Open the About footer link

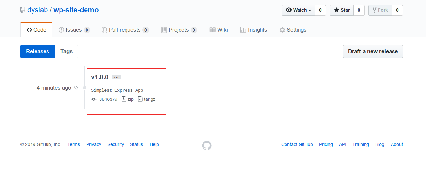pos(397,144)
